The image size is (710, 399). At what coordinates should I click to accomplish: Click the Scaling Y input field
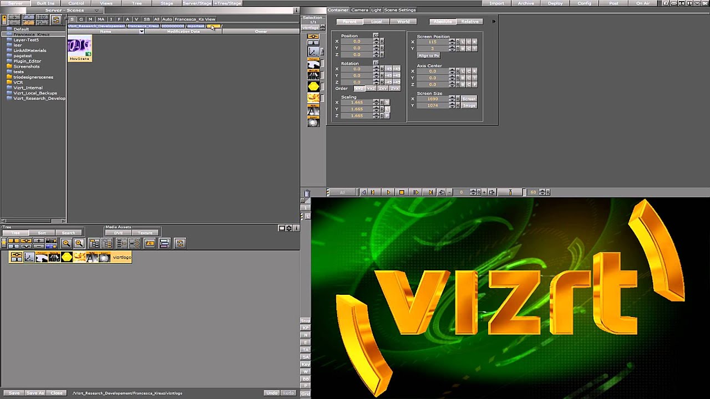357,109
